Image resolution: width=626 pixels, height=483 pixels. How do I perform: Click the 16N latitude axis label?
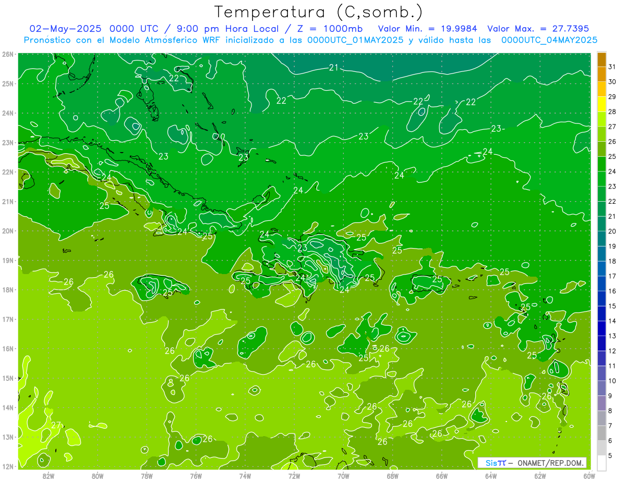tap(7, 349)
